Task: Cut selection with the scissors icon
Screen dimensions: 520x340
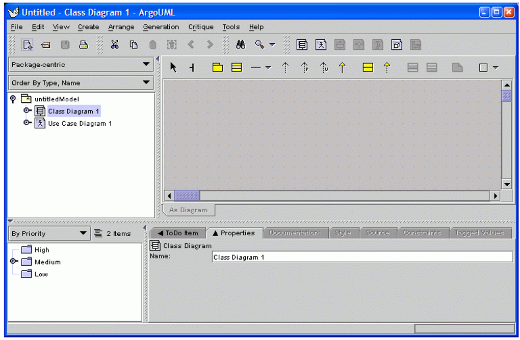Action: point(115,45)
